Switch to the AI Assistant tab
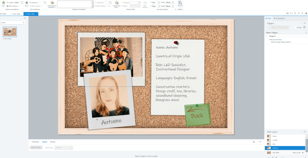 (280, 18)
